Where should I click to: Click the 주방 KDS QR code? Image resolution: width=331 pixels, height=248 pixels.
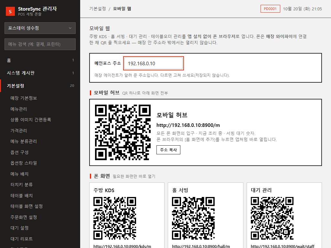pyautogui.click(x=115, y=218)
